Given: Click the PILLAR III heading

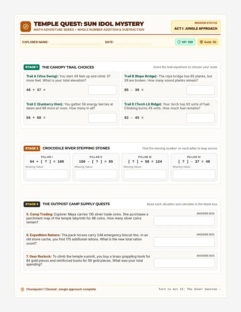Looking at the screenshot, I should [145, 157].
